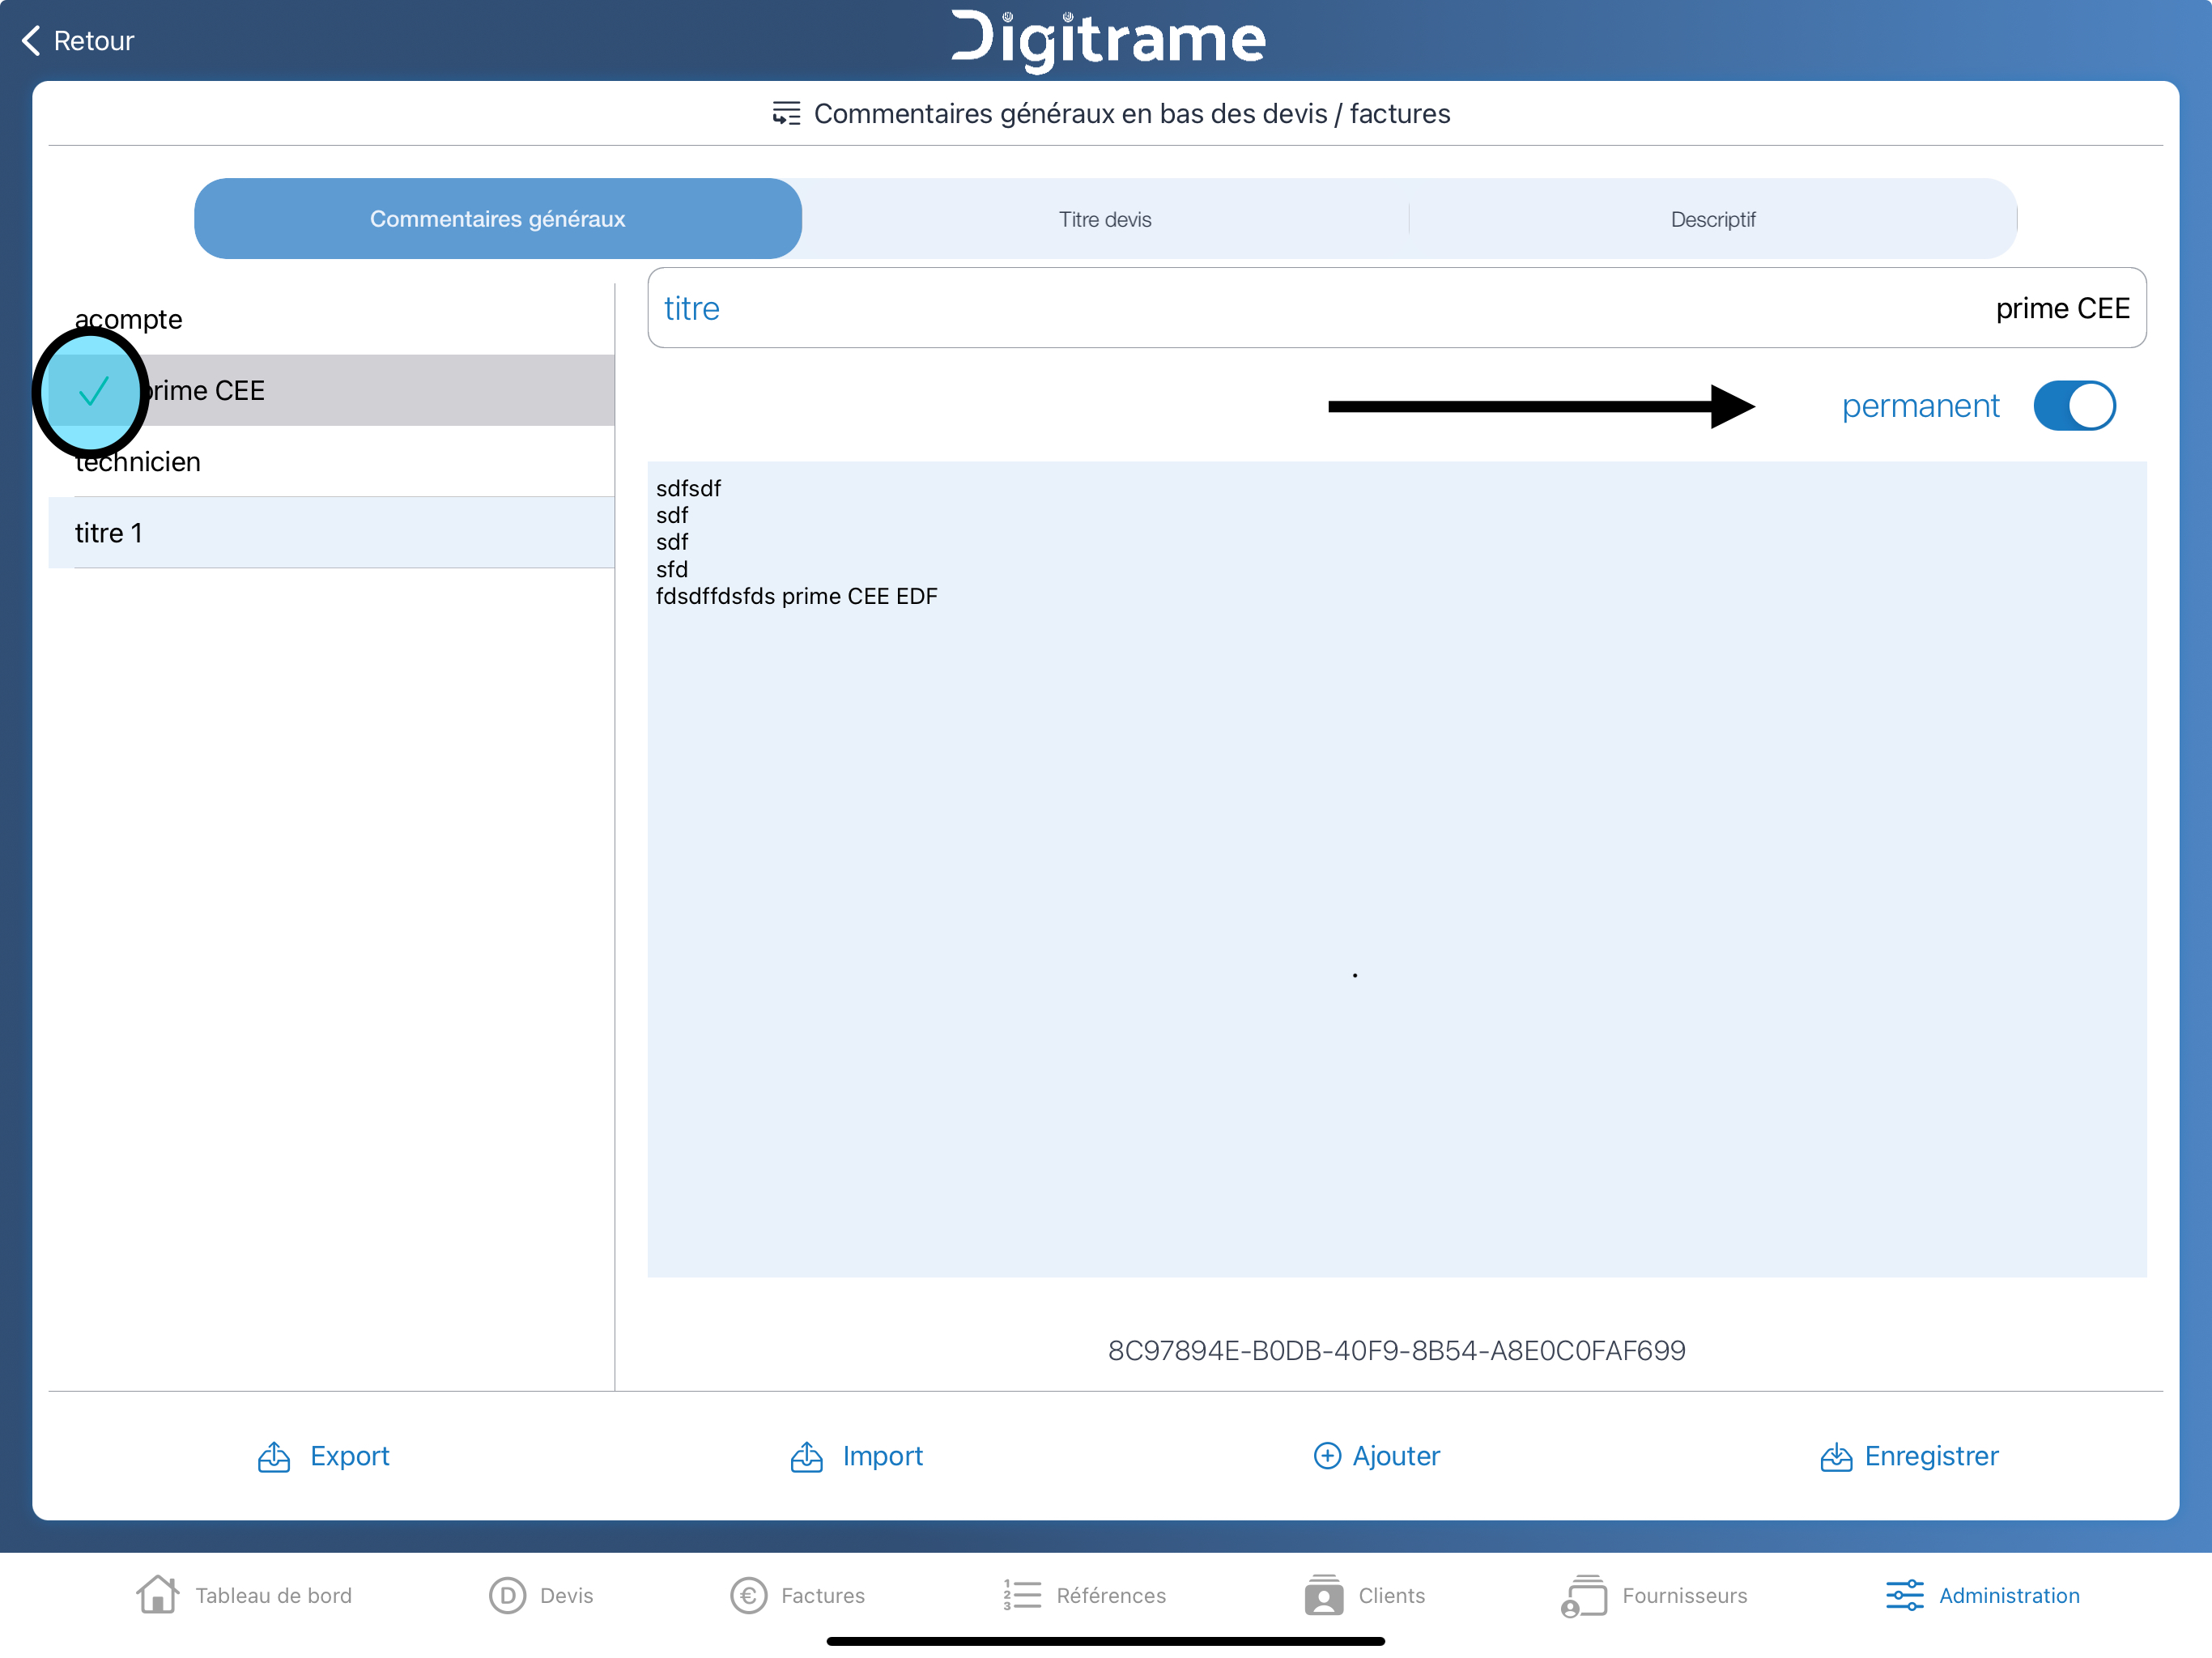Open Devis D-circle icon

(508, 1596)
